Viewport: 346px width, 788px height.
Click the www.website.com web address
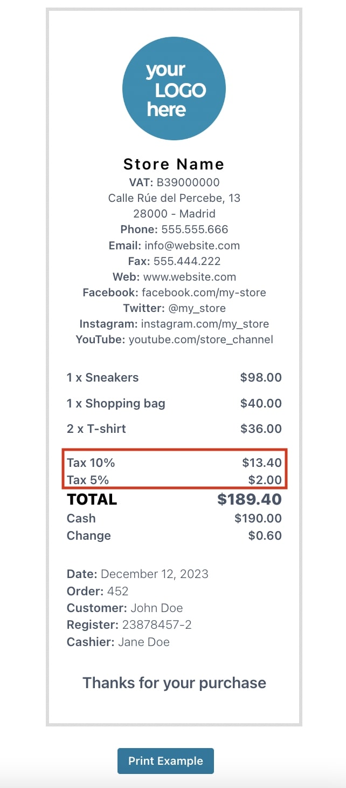coord(189,277)
